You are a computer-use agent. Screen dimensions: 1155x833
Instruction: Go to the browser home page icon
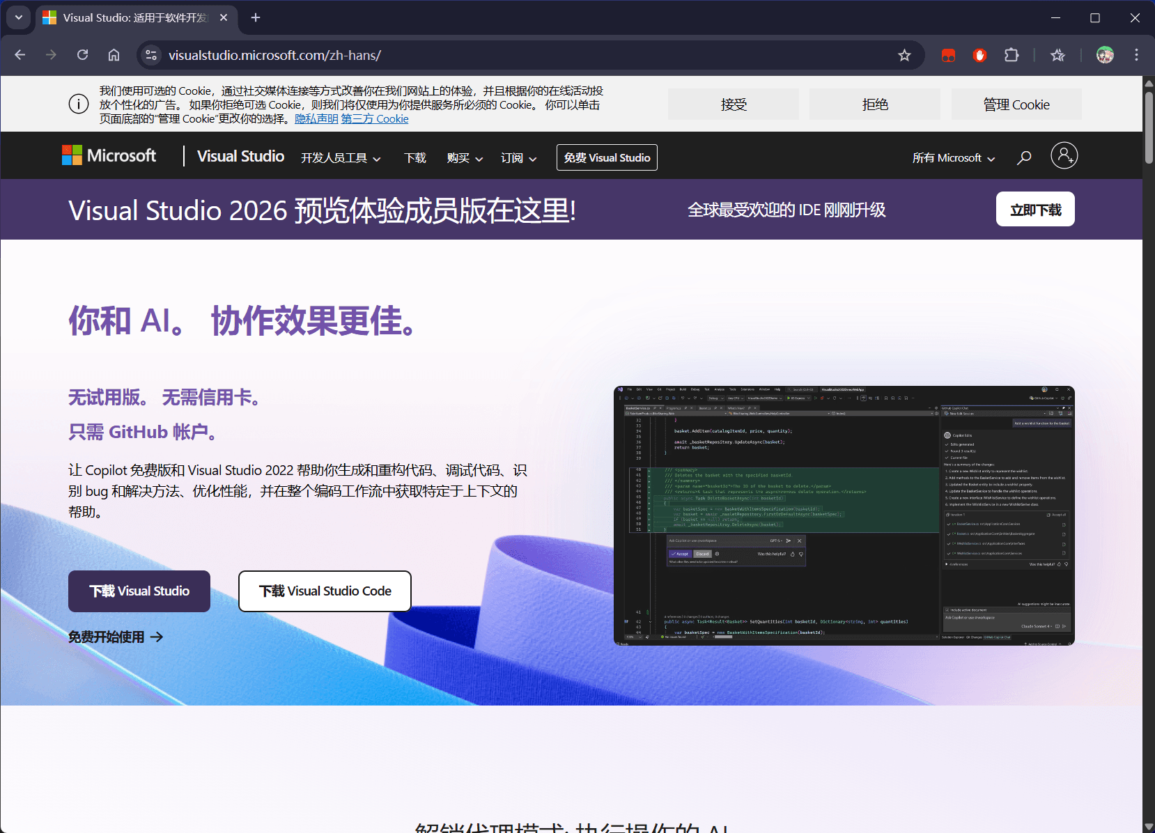pyautogui.click(x=114, y=55)
